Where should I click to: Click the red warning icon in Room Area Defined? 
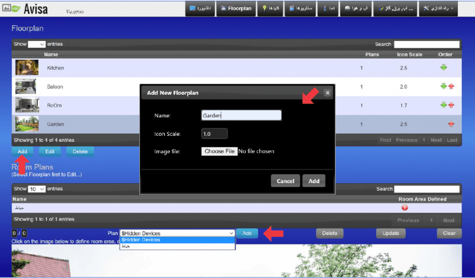(405, 208)
